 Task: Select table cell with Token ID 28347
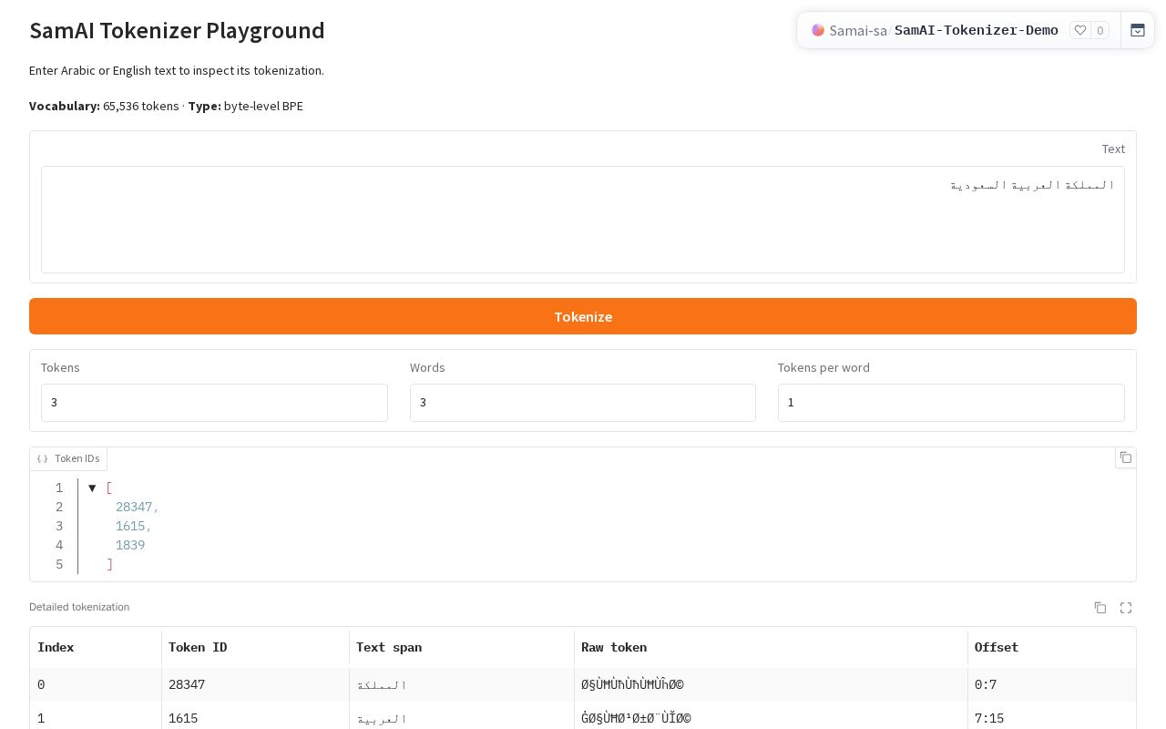[255, 684]
